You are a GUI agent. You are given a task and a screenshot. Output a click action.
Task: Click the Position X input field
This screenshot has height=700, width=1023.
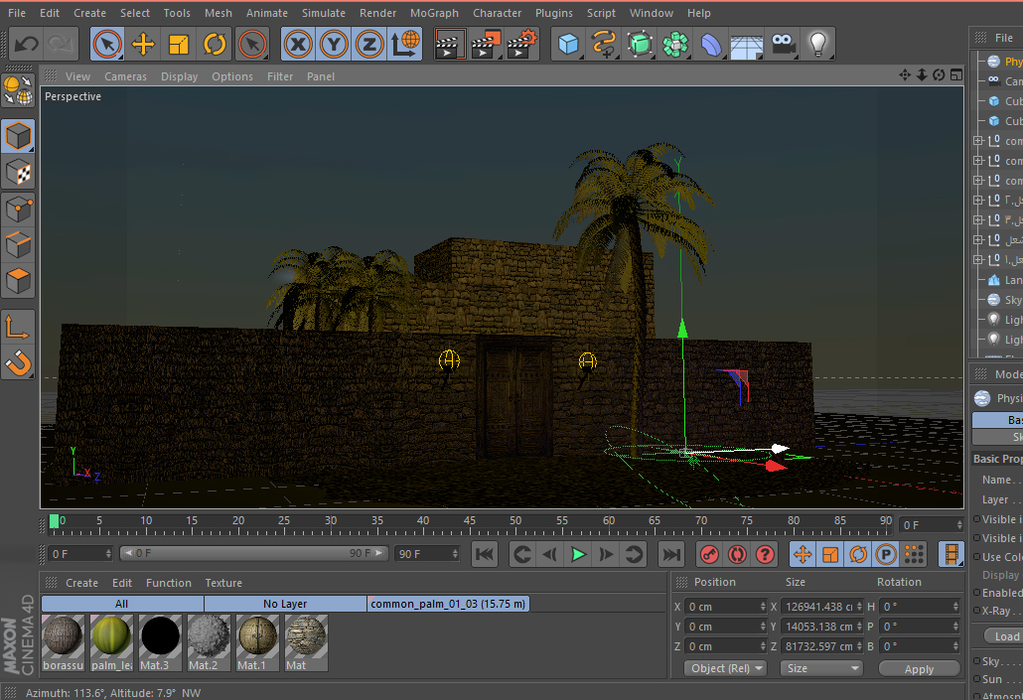(x=723, y=607)
